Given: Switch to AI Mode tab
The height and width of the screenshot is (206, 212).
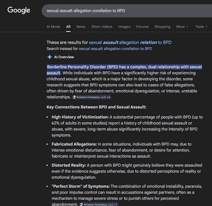Looking at the screenshot, I should (53, 27).
